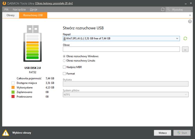Enable the Format checkbox
Image resolution: width=195 pixels, height=139 pixels.
coord(64,74)
